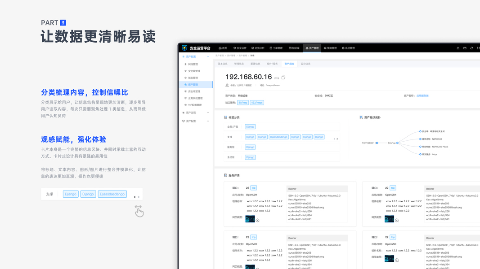Click the location icon beside 中国 / 北京市

(x=227, y=85)
